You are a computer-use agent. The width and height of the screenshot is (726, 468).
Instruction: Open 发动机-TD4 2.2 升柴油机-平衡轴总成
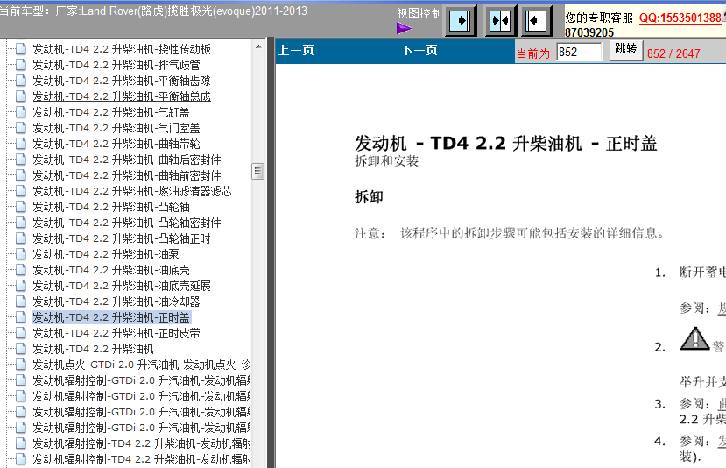click(122, 96)
